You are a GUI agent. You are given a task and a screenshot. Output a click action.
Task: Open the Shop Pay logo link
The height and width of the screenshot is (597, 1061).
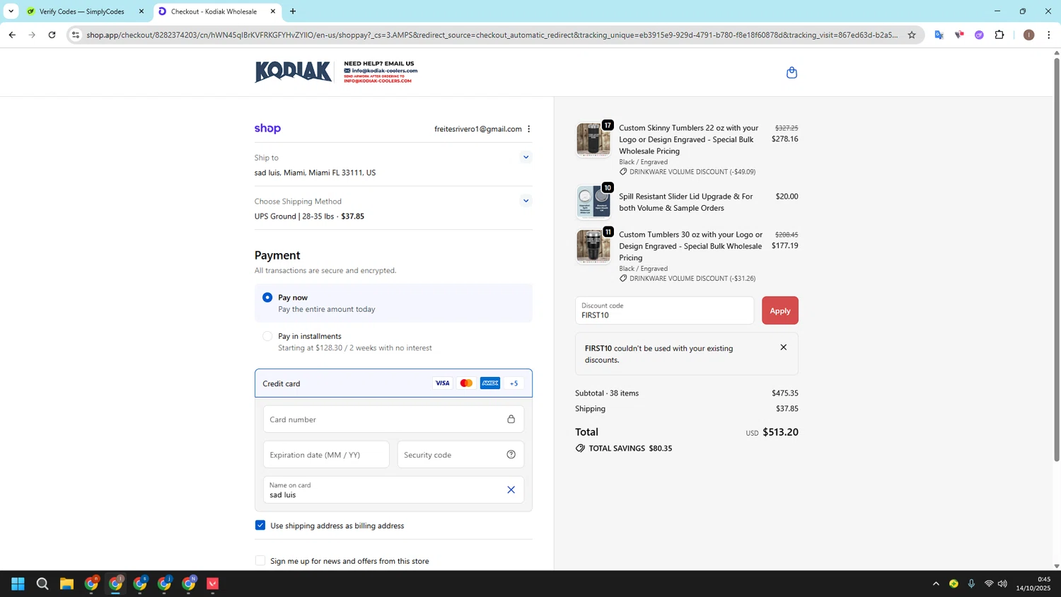[x=267, y=129]
